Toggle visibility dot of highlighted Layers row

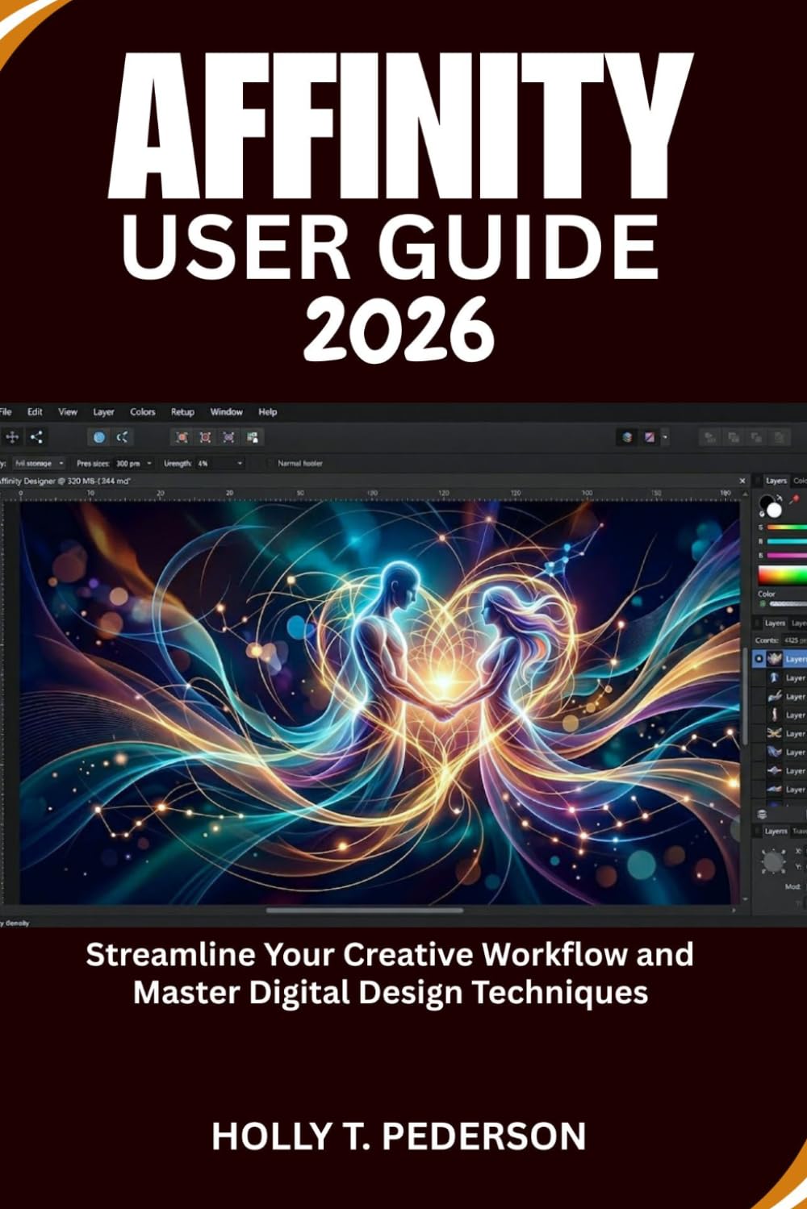pyautogui.click(x=759, y=659)
